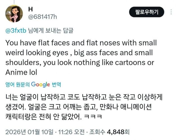Open the display name H profile
The height and width of the screenshot is (140, 180).
pyautogui.click(x=31, y=9)
